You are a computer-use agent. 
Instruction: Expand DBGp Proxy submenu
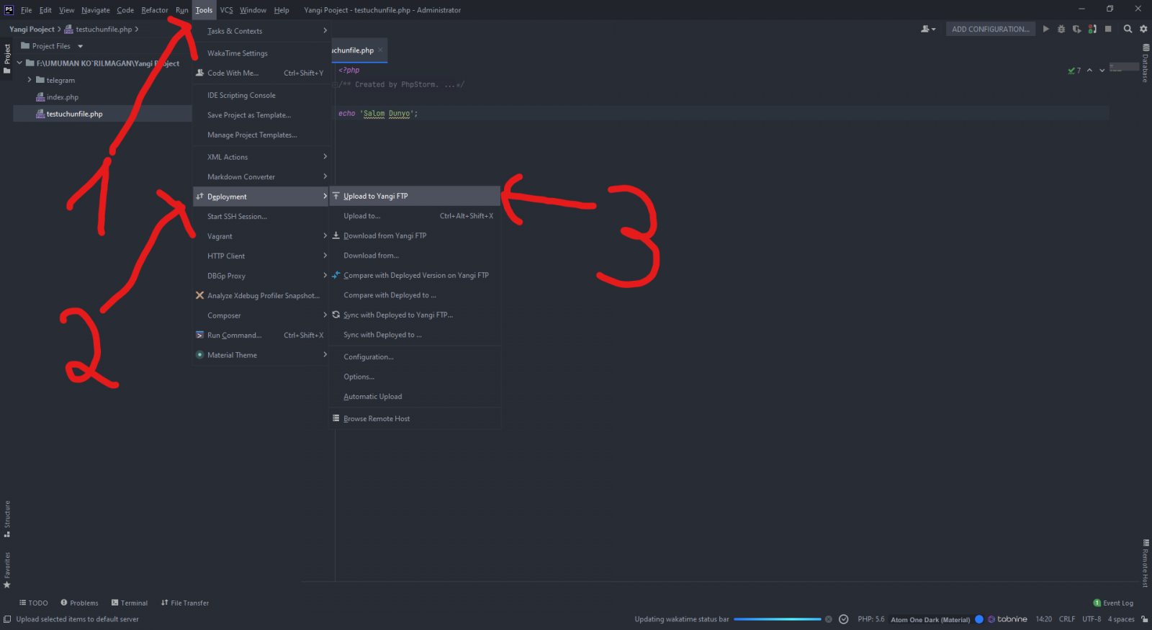click(261, 276)
